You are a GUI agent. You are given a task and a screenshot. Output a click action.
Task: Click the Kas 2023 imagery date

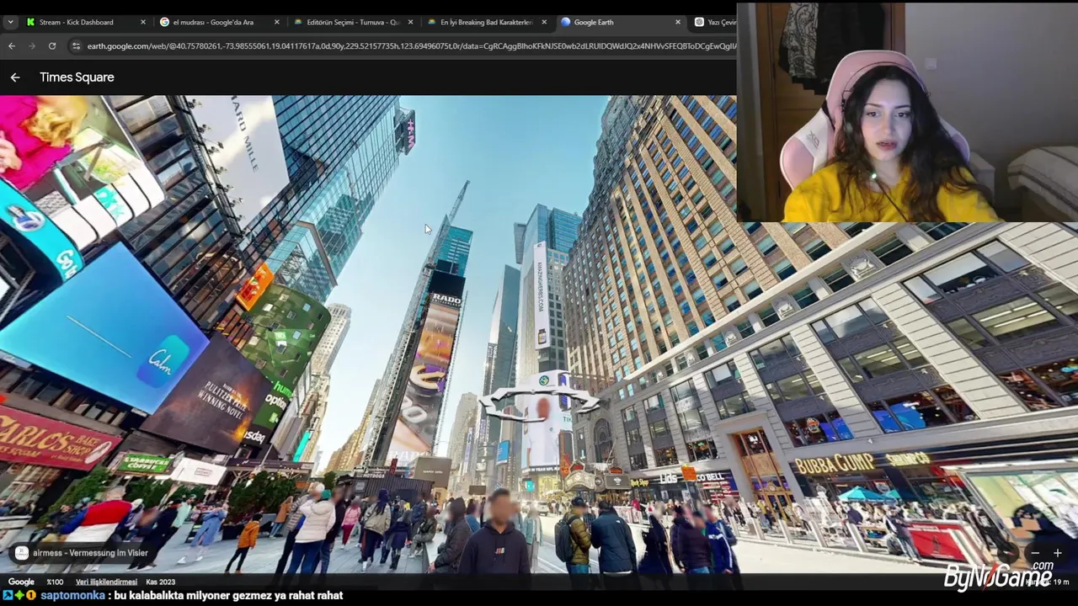[160, 582]
